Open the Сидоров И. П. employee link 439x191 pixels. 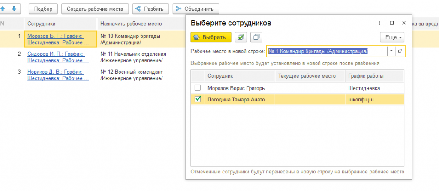click(58, 57)
